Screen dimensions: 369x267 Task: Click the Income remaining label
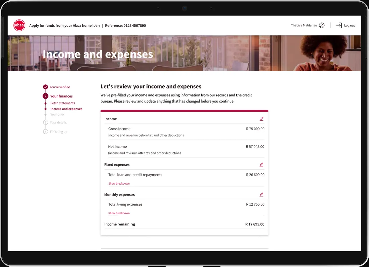point(119,224)
